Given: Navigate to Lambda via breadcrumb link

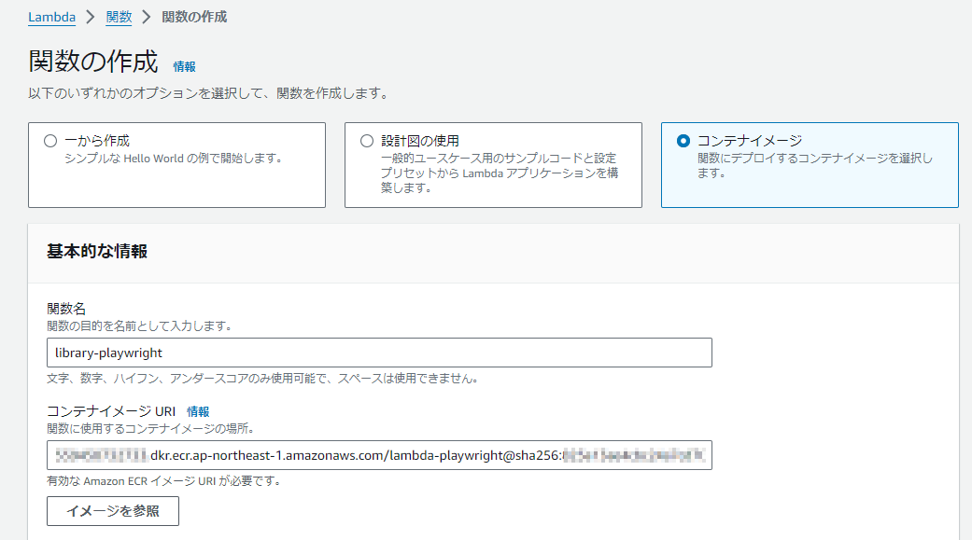Looking at the screenshot, I should 51,16.
